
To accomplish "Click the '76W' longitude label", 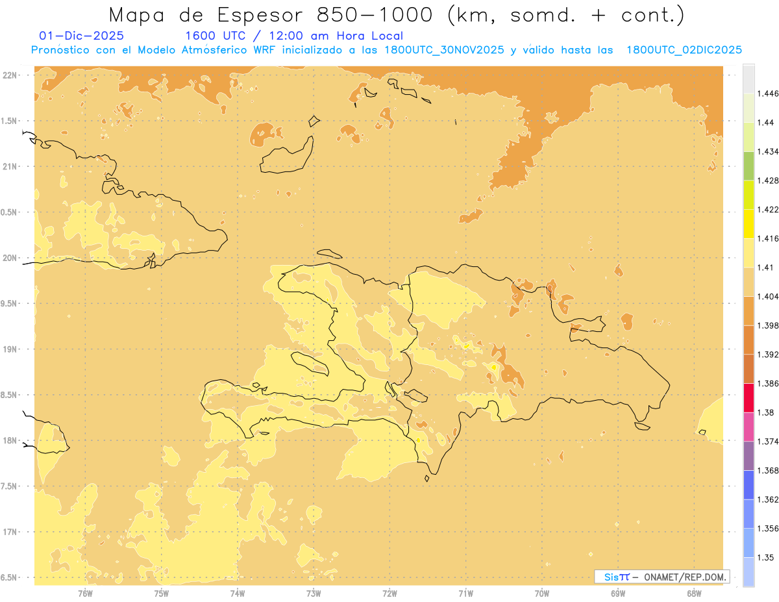I will [85, 594].
